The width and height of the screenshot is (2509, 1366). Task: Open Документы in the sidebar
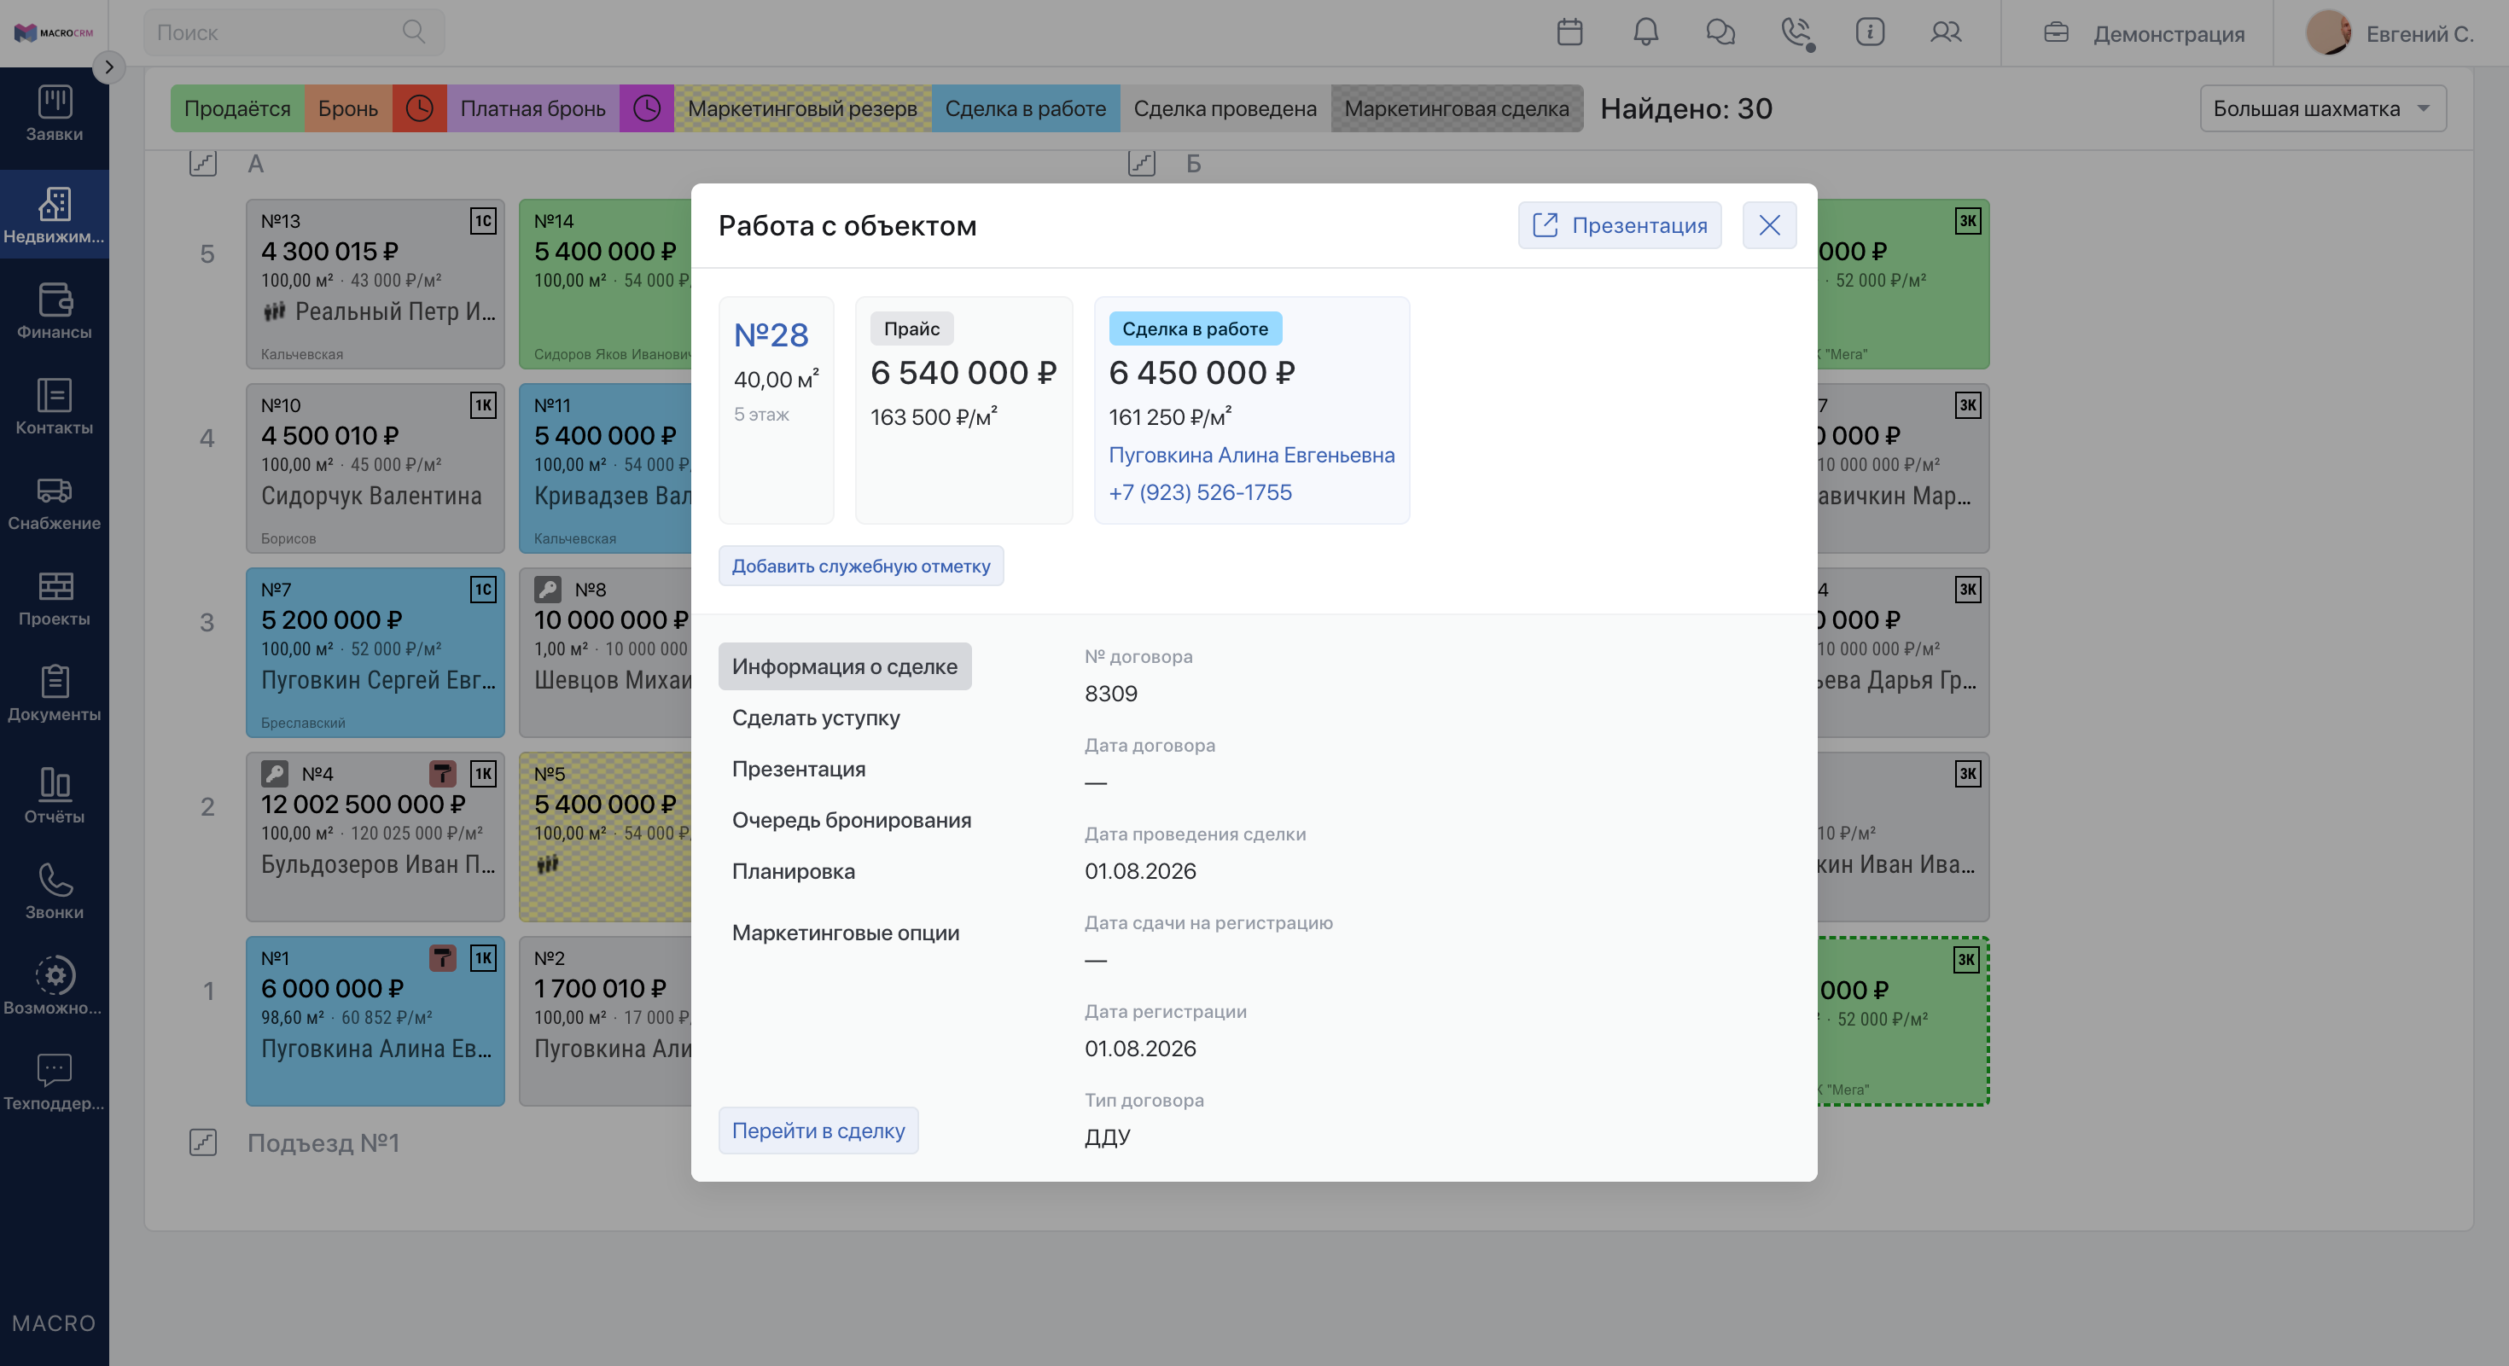[x=55, y=692]
